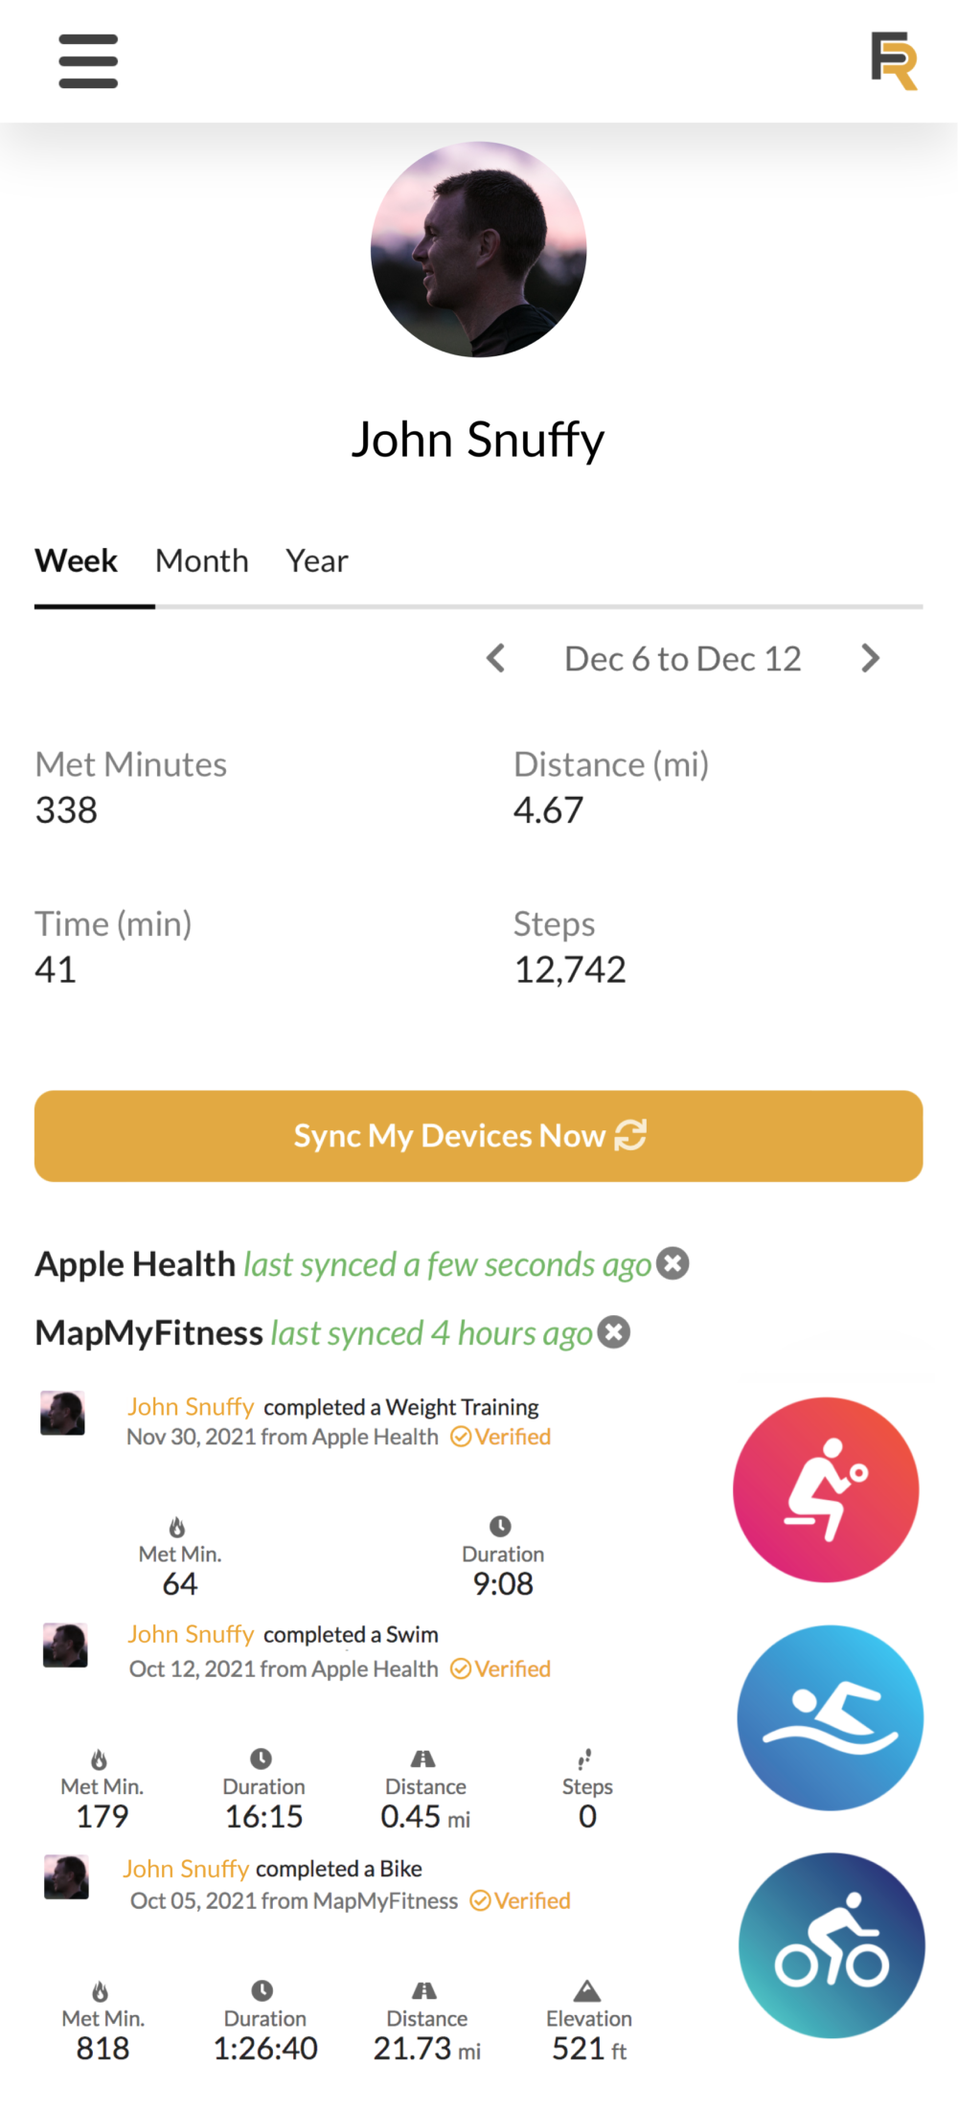Click the bike activity icon
The height and width of the screenshot is (2111, 958).
[x=832, y=1945]
